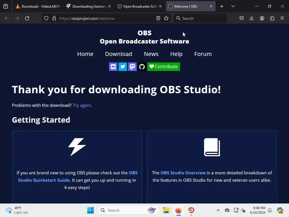Viewport: 289px width, 217px height.
Task: Click the lightning bolt quickstart icon
Action: pyautogui.click(x=77, y=147)
